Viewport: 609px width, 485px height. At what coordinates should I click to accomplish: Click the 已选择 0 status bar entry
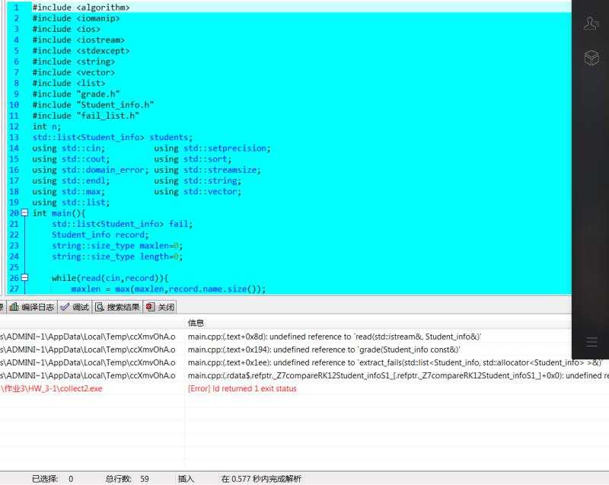(53, 479)
